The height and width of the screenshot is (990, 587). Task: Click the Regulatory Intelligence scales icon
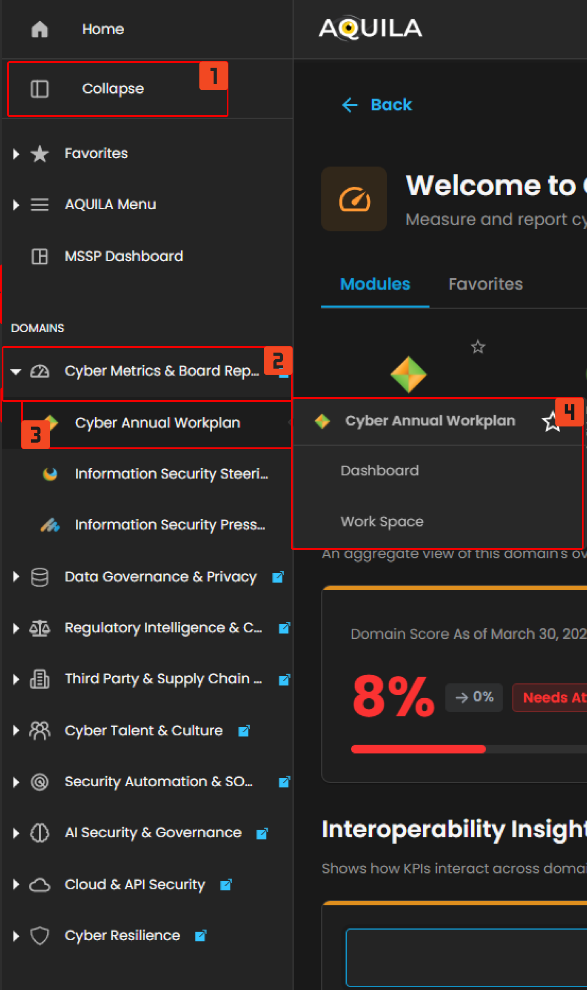[40, 628]
